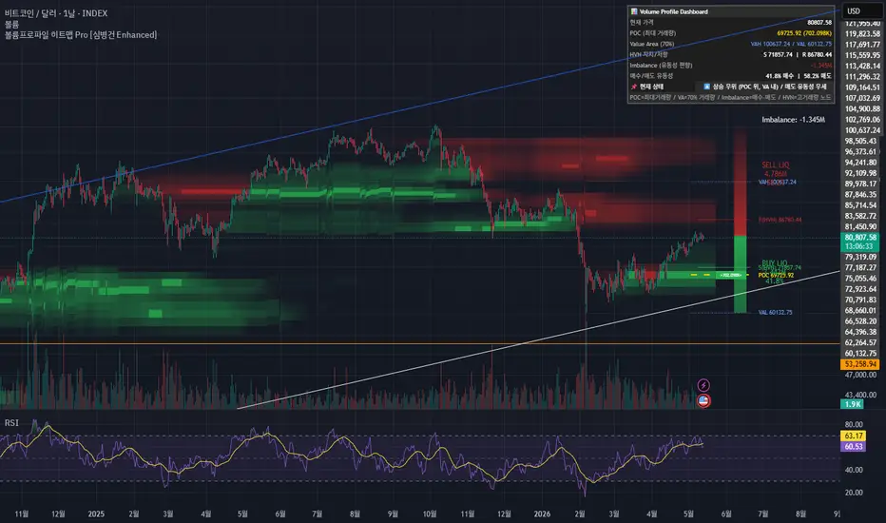Click the current price label 80,807.58
Viewport: 886px width, 523px height.
[860, 238]
